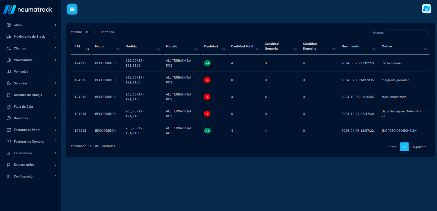Viewport: 437px width, 211px height.
Task: Click the +4 badge in INGRESO DE MICHELIN row
Action: coord(207,131)
